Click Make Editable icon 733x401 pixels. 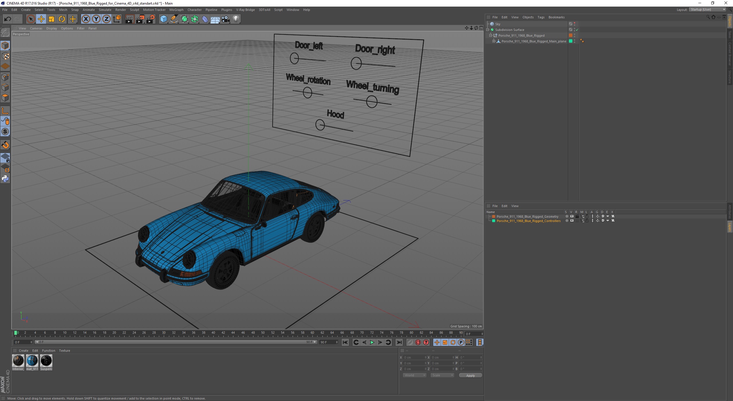(x=5, y=33)
